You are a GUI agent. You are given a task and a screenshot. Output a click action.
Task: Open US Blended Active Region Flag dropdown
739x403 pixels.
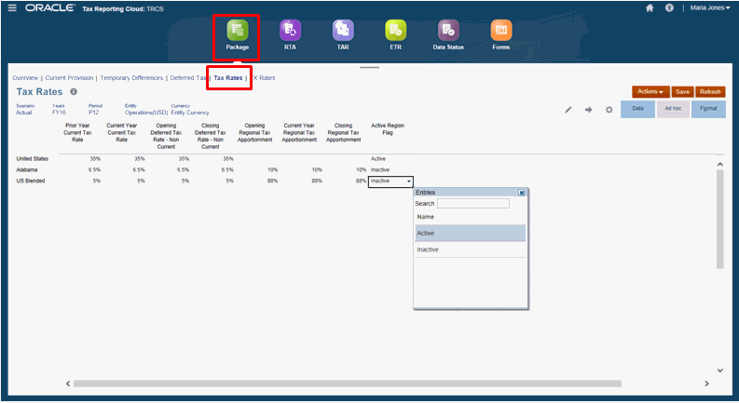408,181
